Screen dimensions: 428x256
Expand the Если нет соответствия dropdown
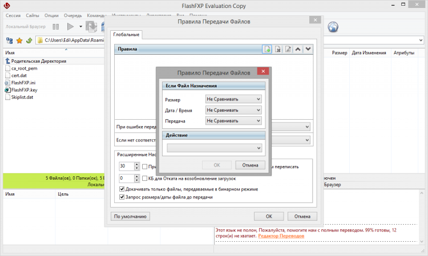coord(307,140)
